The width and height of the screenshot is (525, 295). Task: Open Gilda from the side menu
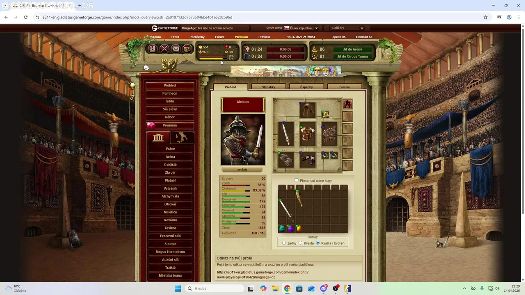pyautogui.click(x=170, y=101)
